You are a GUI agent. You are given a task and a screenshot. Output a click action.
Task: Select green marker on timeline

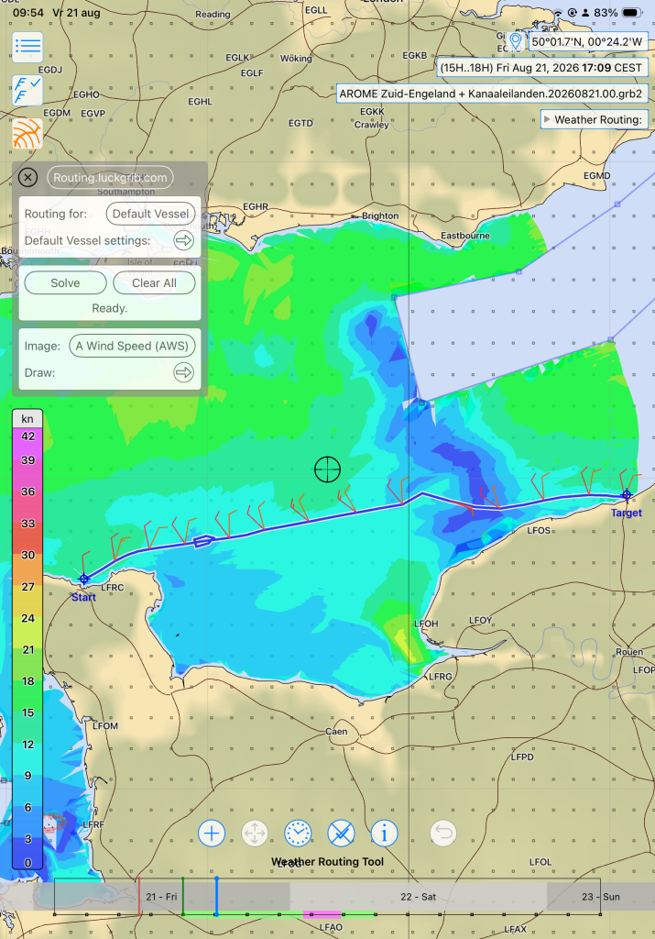pos(183,897)
